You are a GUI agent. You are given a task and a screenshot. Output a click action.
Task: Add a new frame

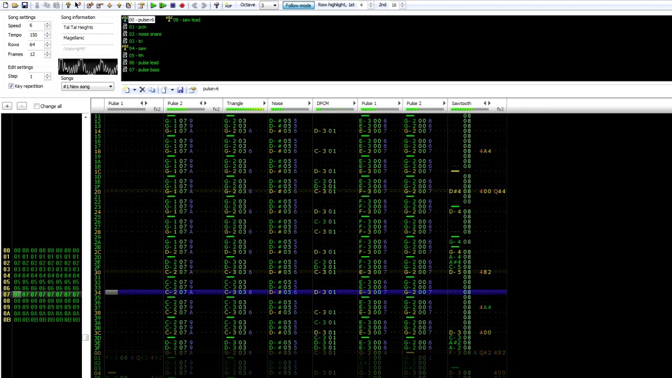point(90,5)
